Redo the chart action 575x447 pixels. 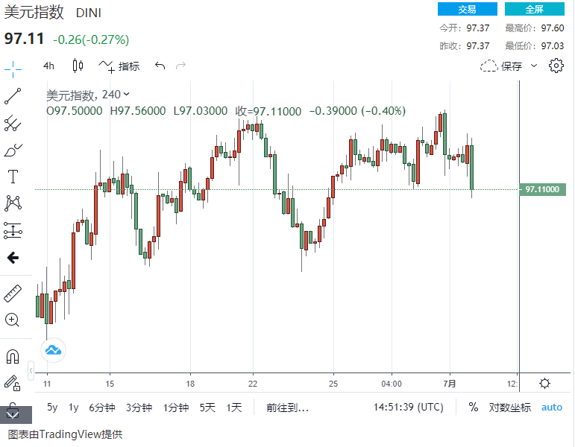pos(180,66)
